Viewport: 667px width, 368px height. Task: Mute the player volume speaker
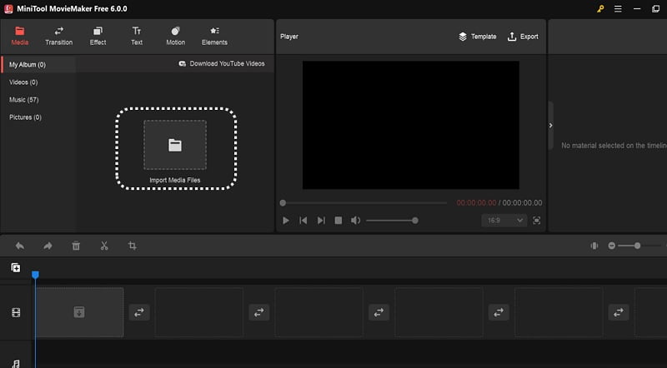click(x=356, y=221)
